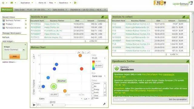Check the Bio checkbox in Select list
This screenshot has width=194, height=109.
[x=93, y=86]
